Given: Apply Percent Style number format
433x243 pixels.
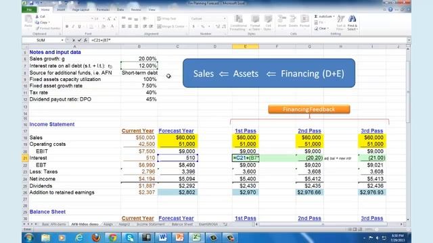Looking at the screenshot, I should coord(202,26).
